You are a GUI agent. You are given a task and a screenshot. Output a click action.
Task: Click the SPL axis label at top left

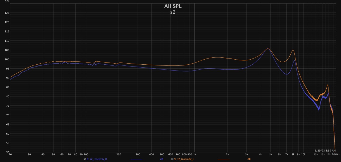[x=7, y=2]
